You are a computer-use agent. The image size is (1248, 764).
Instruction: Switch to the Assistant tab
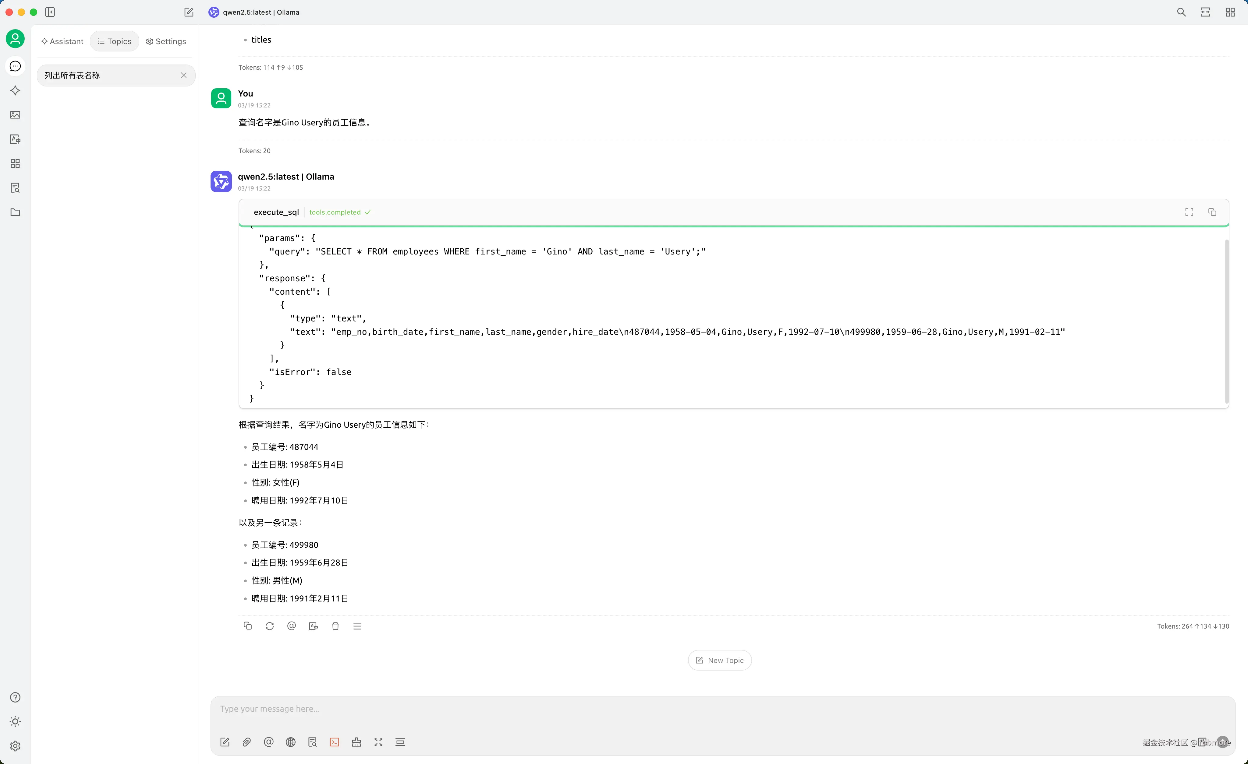point(62,41)
